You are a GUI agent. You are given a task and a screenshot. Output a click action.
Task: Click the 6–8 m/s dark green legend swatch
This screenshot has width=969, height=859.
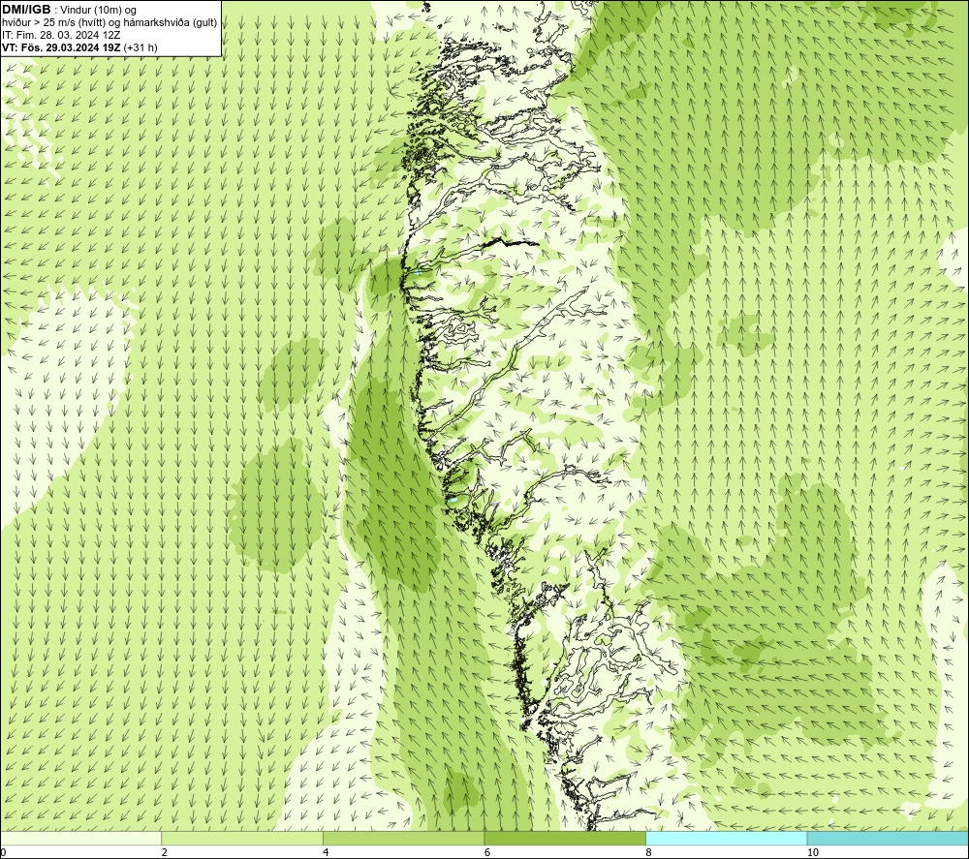tap(565, 838)
